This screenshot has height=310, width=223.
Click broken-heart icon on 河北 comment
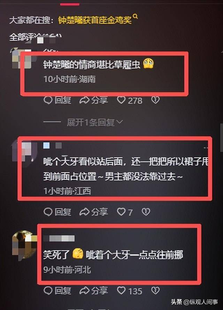tap(155, 290)
